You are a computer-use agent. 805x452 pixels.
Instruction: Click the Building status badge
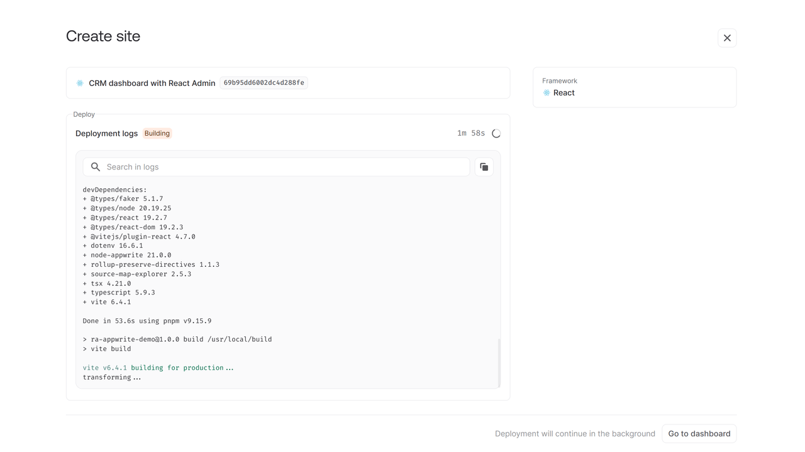coord(157,134)
